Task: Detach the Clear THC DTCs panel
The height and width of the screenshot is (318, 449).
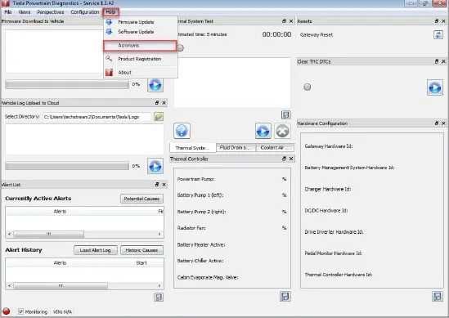Action: 437,61
